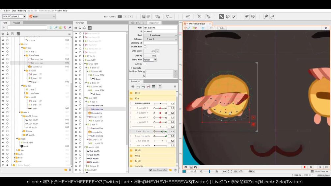
Task: Click the Create Rotation Deformer icon
Action: pyautogui.click(x=199, y=16)
